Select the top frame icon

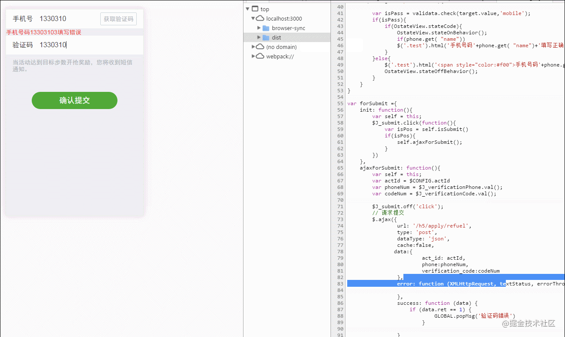pyautogui.click(x=255, y=9)
